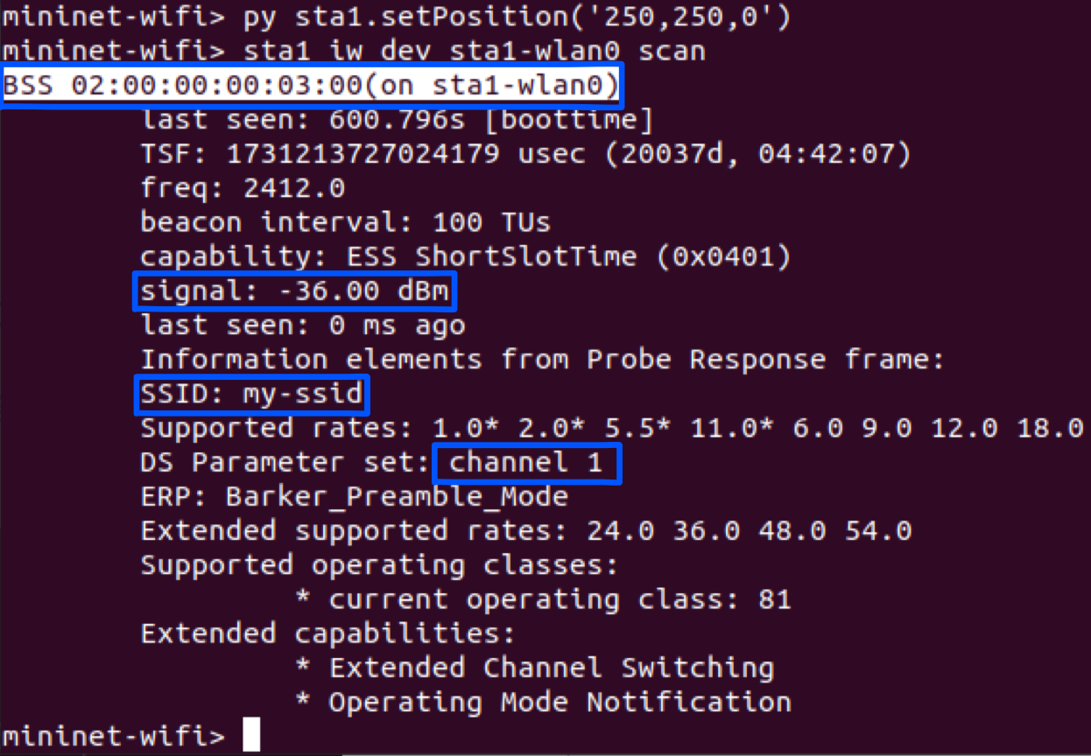Click the current operating class: 81 entry
The image size is (1091, 756).
[x=543, y=599]
